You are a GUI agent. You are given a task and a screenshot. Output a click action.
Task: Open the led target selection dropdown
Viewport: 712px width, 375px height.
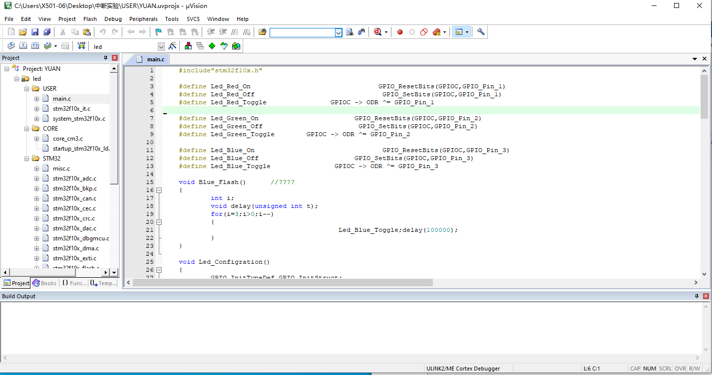(161, 46)
